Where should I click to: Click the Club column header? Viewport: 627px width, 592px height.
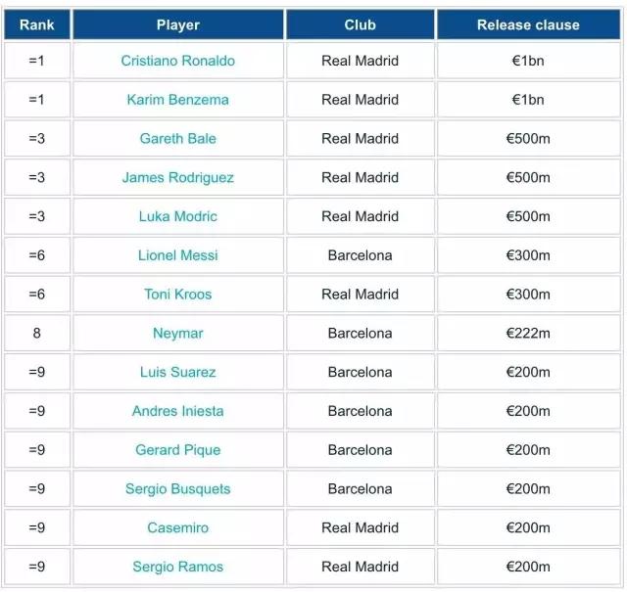tap(360, 24)
